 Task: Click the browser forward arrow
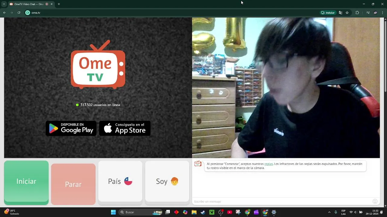12,13
